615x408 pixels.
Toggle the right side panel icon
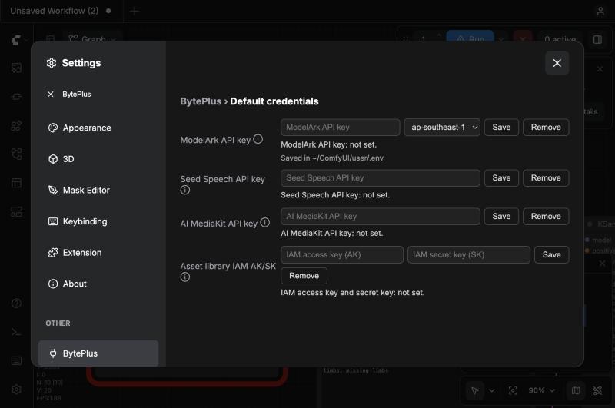pos(597,40)
